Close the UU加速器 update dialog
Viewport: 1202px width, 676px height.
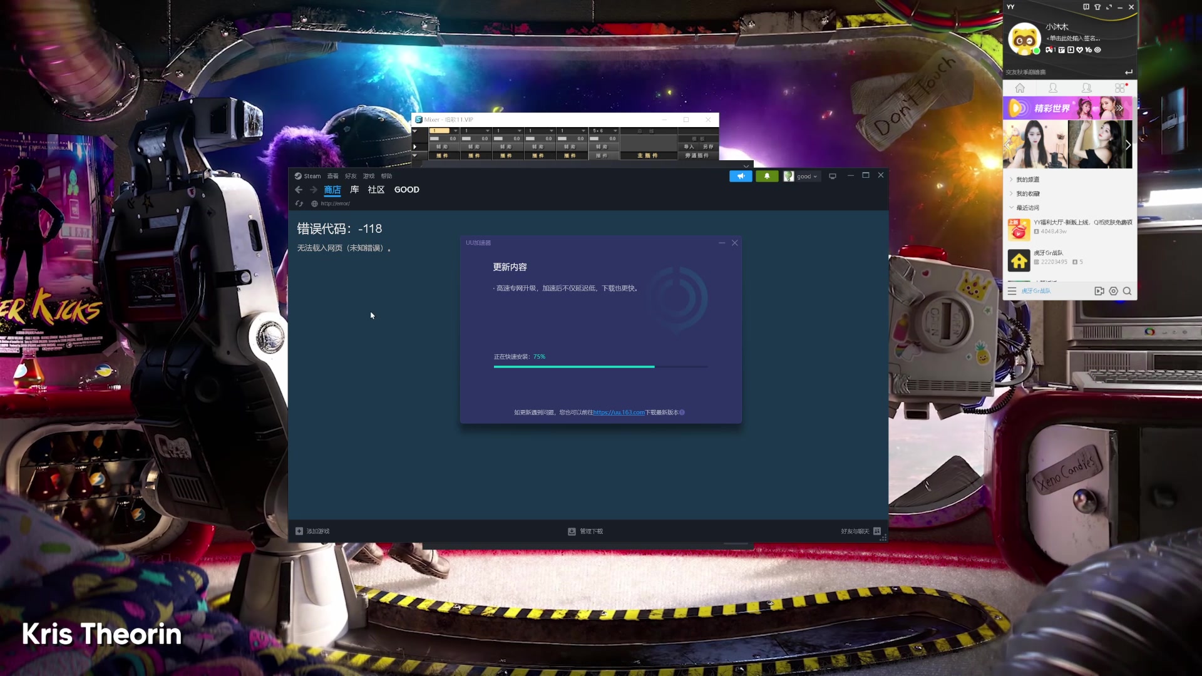(735, 243)
